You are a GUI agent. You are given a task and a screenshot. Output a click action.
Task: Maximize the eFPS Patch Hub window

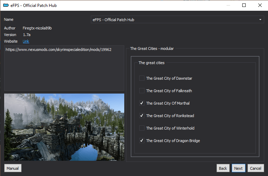pos(244,5)
